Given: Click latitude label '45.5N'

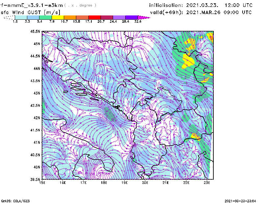Looking at the screenshot, I should (x=35, y=32).
